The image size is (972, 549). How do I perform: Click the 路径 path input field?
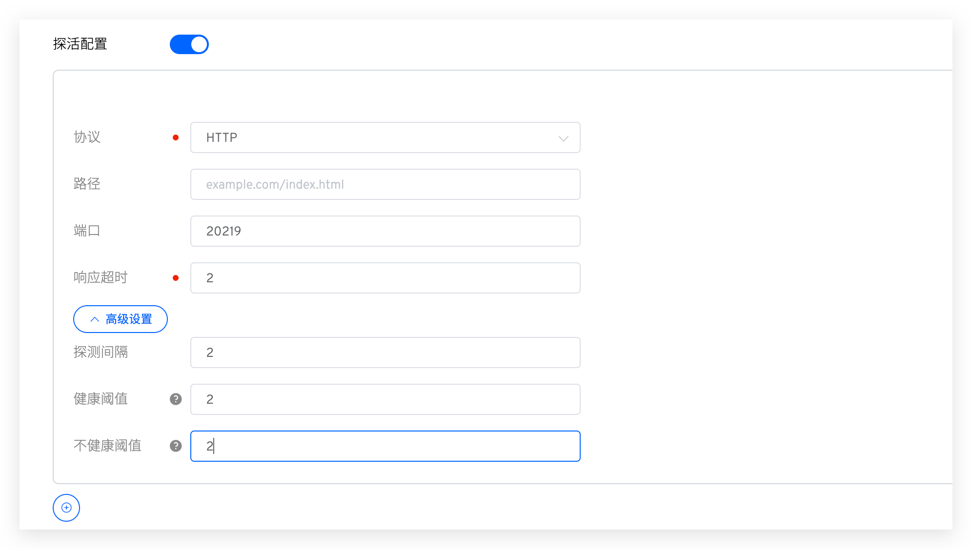coord(385,184)
